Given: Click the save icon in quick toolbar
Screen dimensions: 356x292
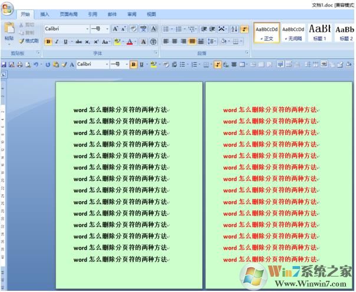Looking at the screenshot, I should 4,65.
